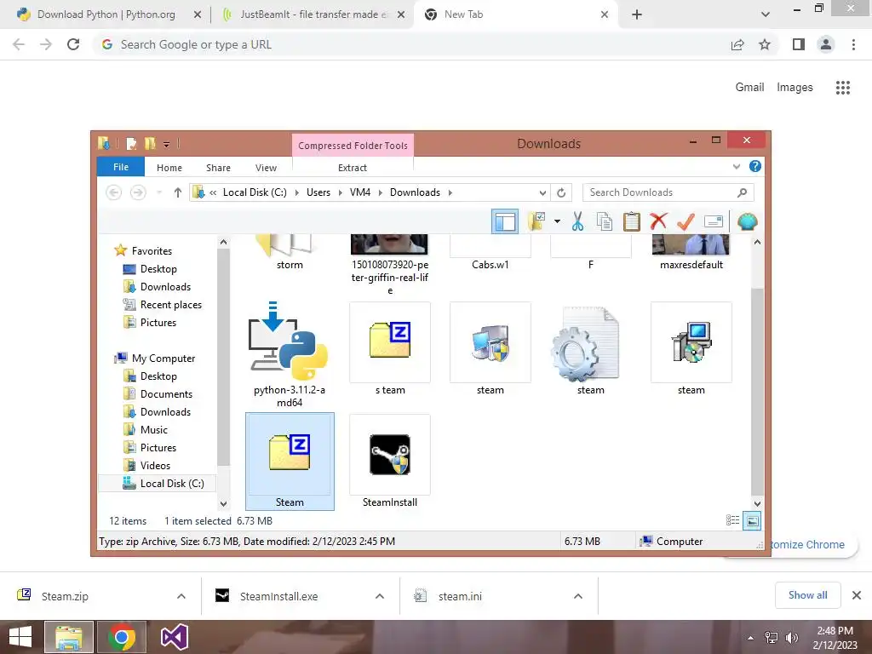Select Local Disk (C:) in navigation pane
The height and width of the screenshot is (654, 872).
(x=172, y=484)
